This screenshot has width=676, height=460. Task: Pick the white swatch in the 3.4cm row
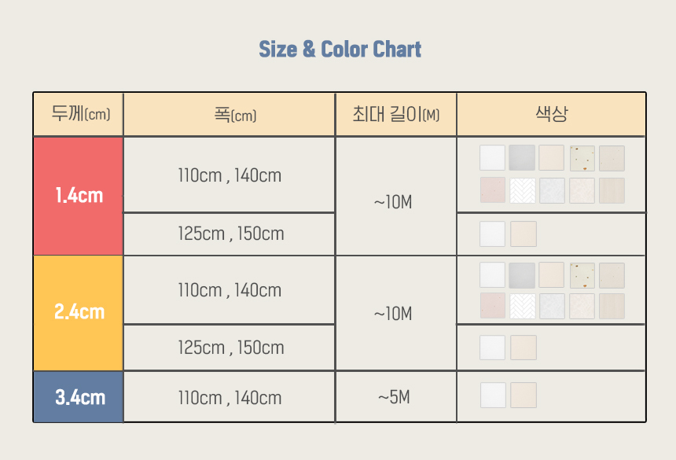pyautogui.click(x=494, y=395)
